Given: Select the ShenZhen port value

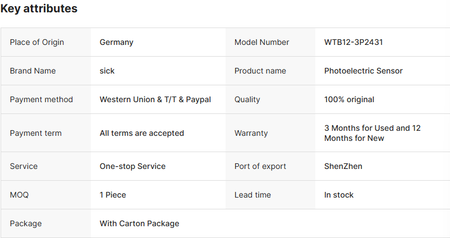Looking at the screenshot, I should (x=343, y=166).
